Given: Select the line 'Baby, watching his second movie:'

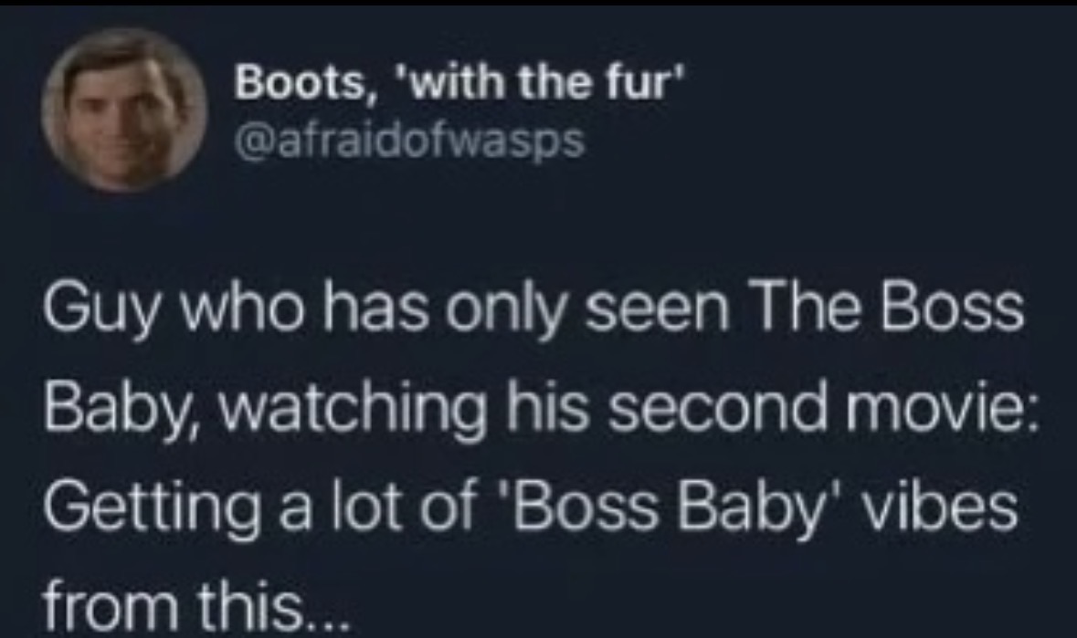Looking at the screenshot, I should [x=542, y=410].
